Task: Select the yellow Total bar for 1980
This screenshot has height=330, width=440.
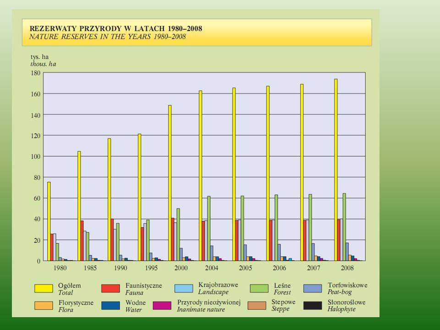Action: coord(49,221)
